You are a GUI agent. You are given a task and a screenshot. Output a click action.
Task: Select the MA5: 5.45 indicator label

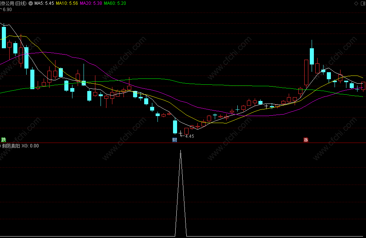[44, 3]
